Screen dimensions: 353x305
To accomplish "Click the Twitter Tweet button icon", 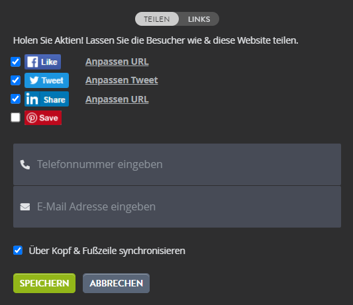I will click(46, 80).
